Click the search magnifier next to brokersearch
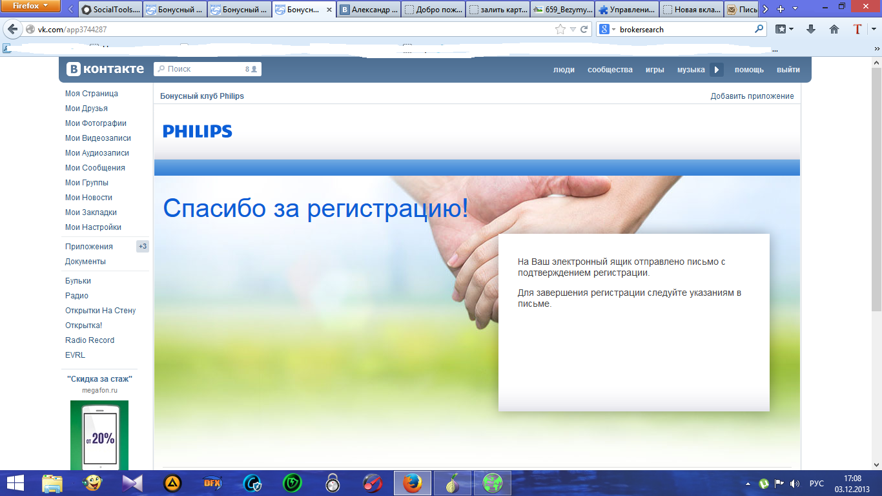The image size is (882, 496). (x=759, y=29)
